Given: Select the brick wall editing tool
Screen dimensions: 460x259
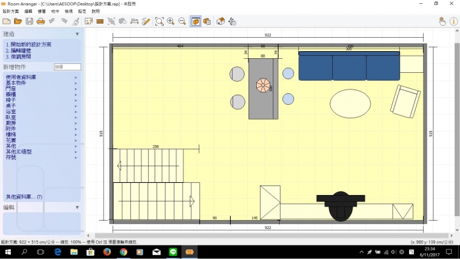Looking at the screenshot, I should coord(100,22).
